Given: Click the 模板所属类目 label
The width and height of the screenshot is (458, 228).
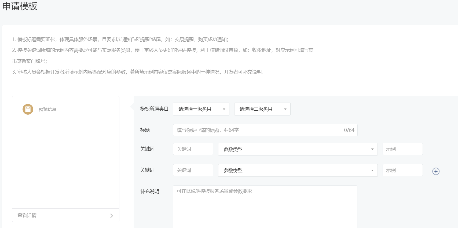Looking at the screenshot, I should point(154,109).
